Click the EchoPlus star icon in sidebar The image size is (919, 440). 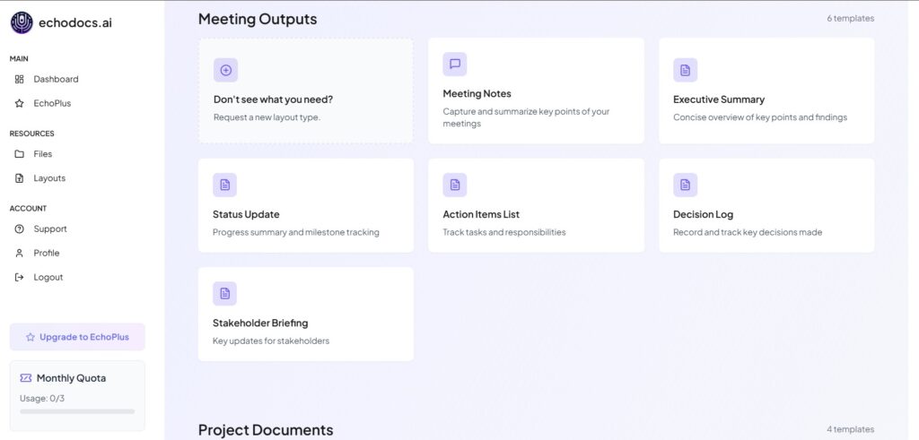[20, 103]
